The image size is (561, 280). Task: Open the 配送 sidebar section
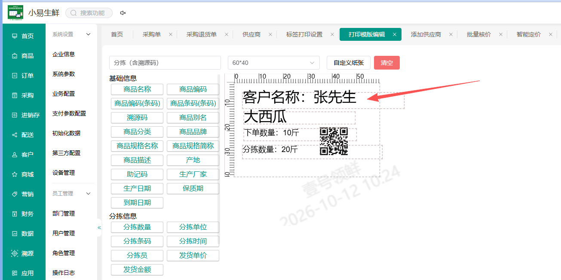click(24, 135)
